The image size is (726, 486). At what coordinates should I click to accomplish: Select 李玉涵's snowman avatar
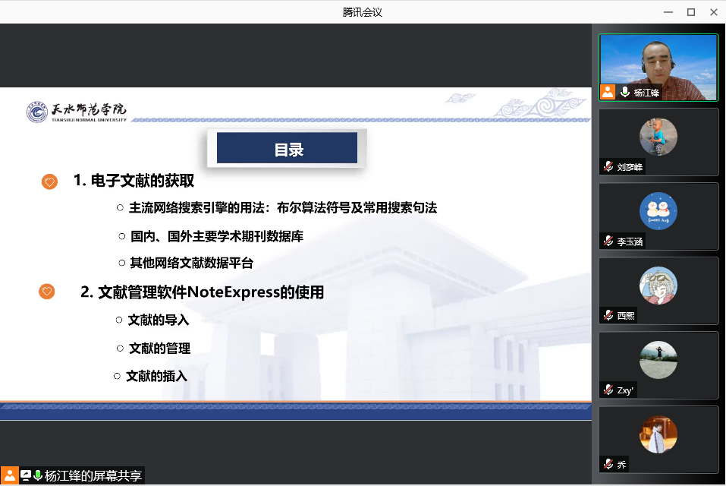click(x=658, y=211)
